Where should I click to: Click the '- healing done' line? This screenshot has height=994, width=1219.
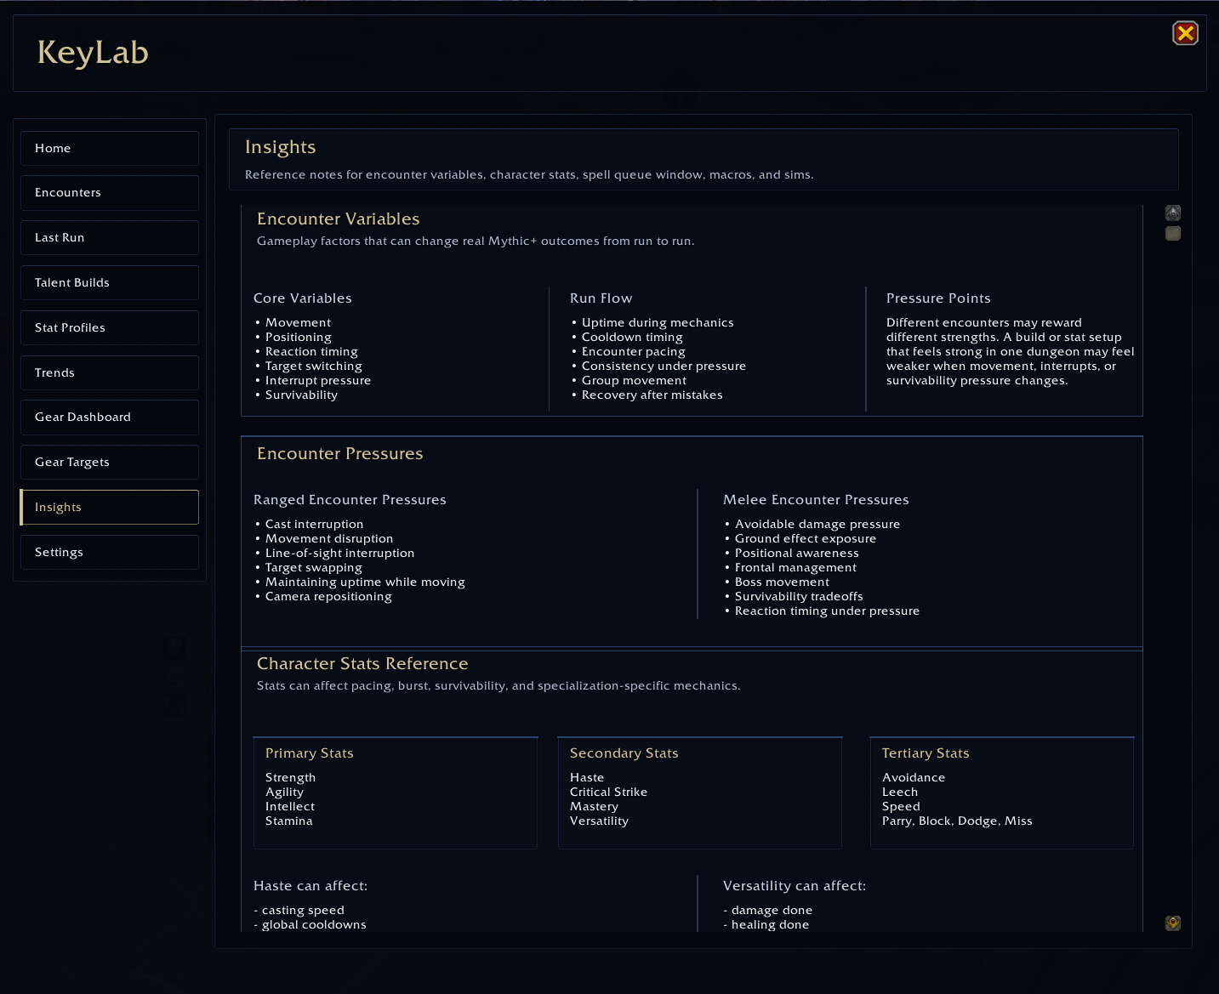pos(766,924)
